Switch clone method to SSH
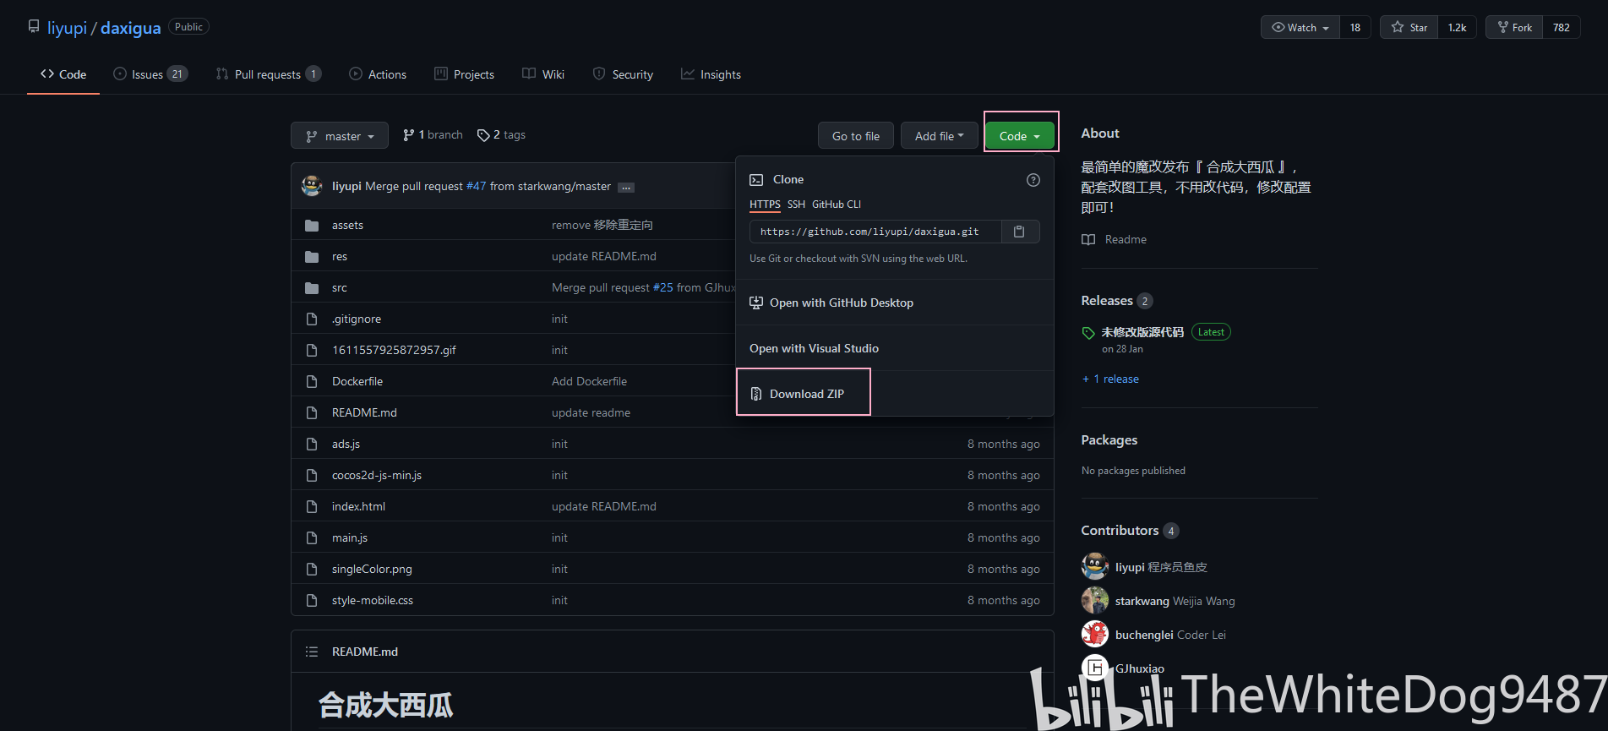This screenshot has width=1608, height=731. click(796, 205)
